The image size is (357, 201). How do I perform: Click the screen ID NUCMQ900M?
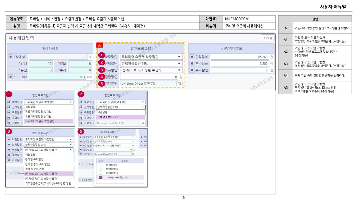(x=237, y=19)
